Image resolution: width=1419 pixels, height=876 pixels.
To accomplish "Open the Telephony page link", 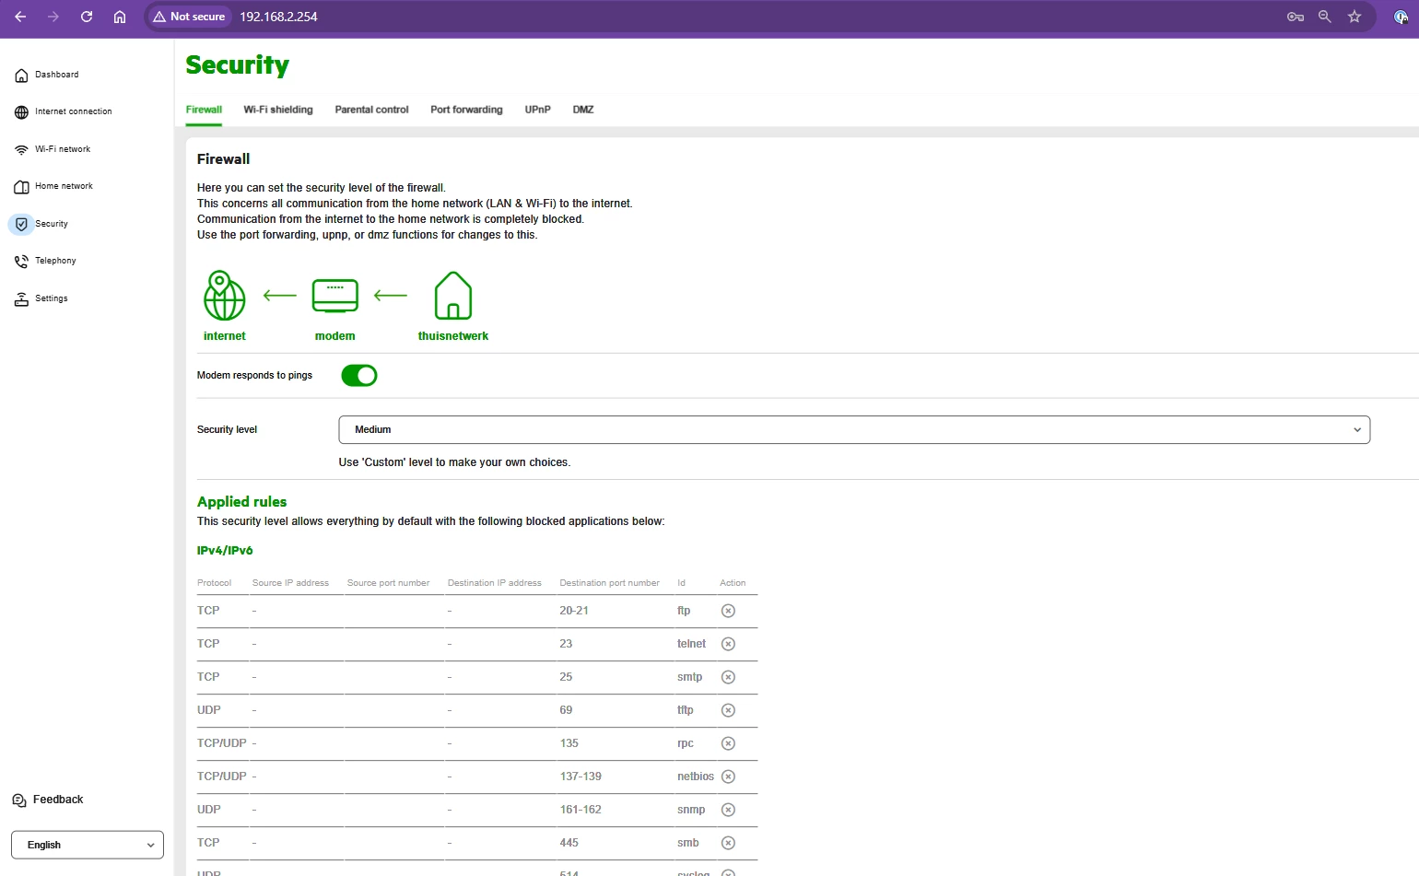I will pyautogui.click(x=55, y=261).
